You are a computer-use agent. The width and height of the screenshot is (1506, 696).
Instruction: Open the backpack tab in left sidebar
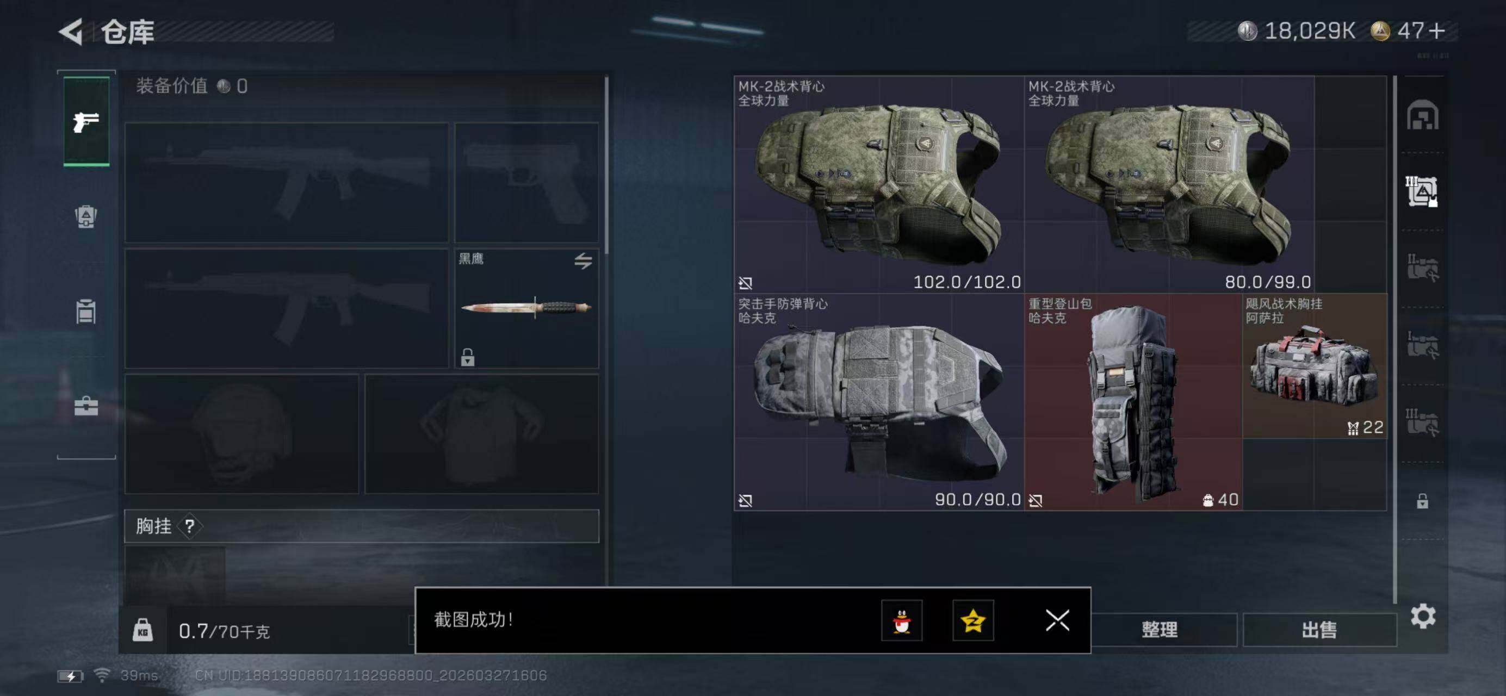click(x=86, y=217)
